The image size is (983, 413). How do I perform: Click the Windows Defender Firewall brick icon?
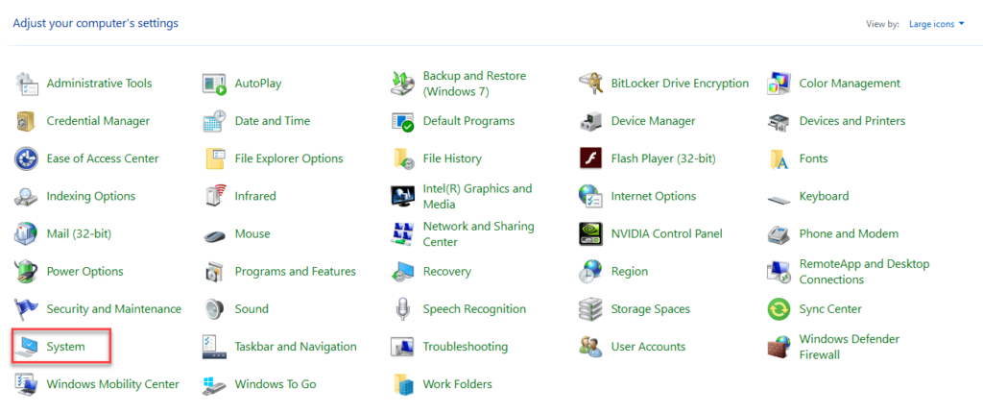click(779, 347)
